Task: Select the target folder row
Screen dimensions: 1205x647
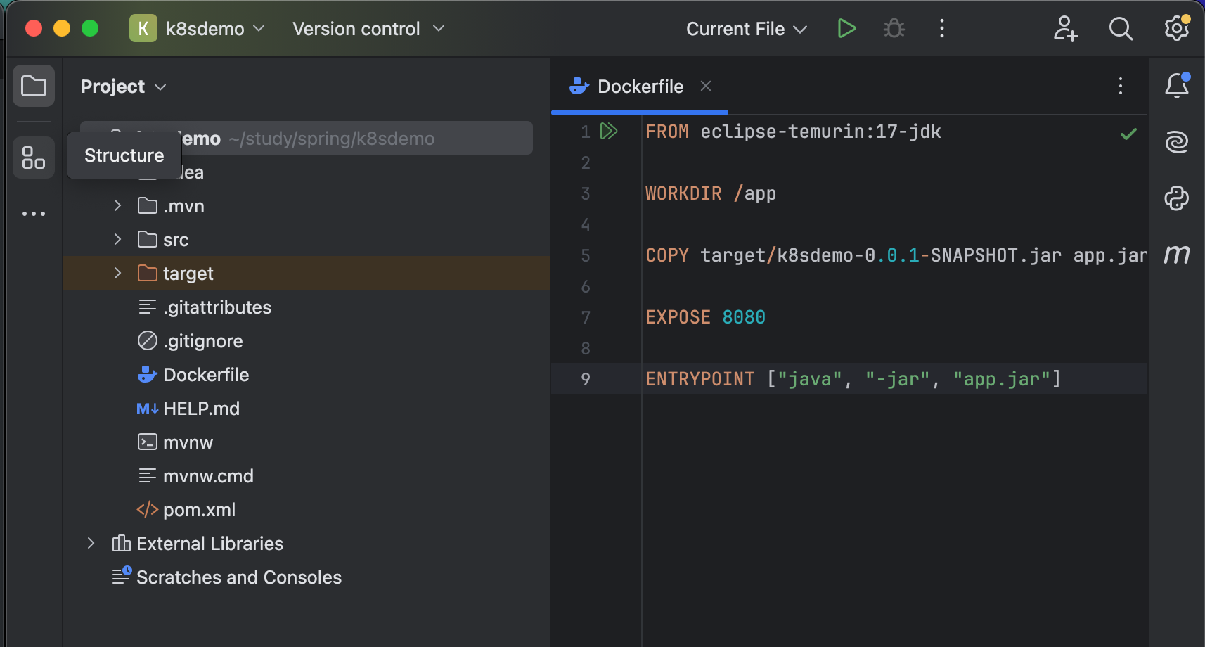Action: (x=307, y=273)
